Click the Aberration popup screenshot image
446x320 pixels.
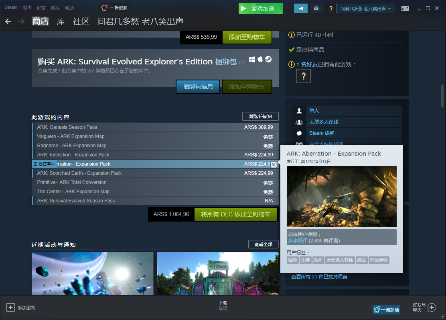(x=342, y=196)
